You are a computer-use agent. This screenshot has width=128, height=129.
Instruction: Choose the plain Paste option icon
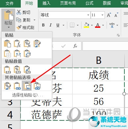click(7, 44)
